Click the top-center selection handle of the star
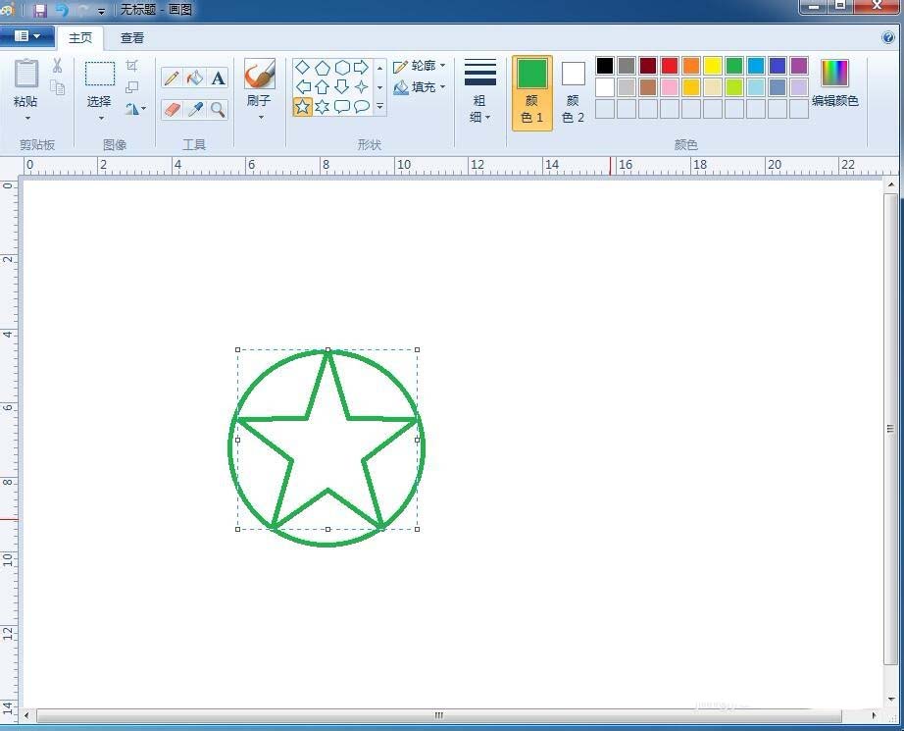Viewport: 904px width, 731px height. 328,349
